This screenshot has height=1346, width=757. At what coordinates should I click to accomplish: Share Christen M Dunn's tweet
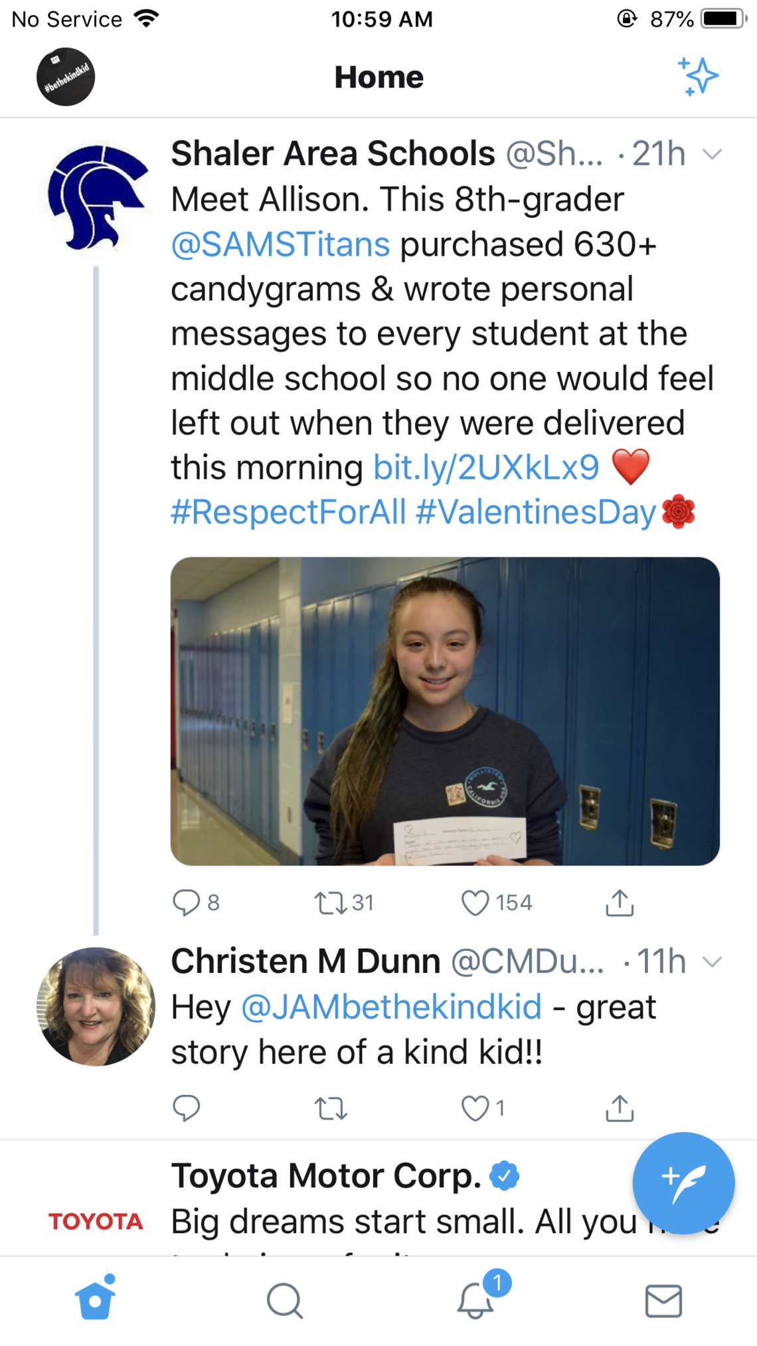[x=620, y=1108]
